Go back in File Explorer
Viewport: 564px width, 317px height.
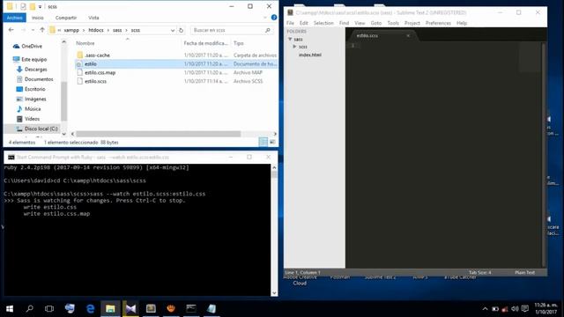click(11, 30)
